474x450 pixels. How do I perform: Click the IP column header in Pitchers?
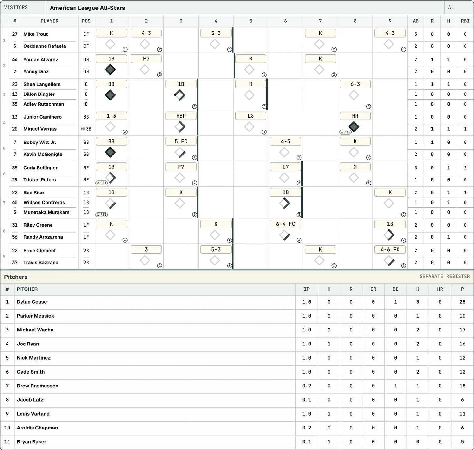(x=307, y=289)
